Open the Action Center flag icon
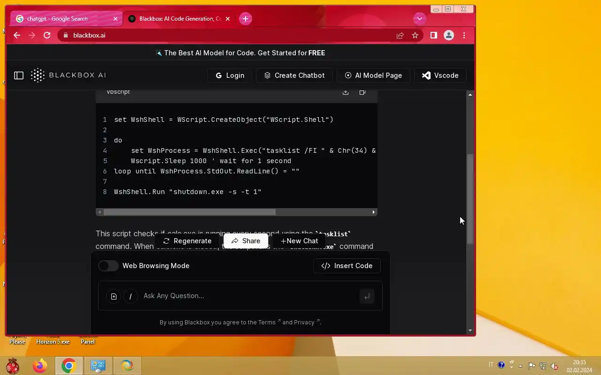The height and width of the screenshot is (375, 601). tap(532, 366)
